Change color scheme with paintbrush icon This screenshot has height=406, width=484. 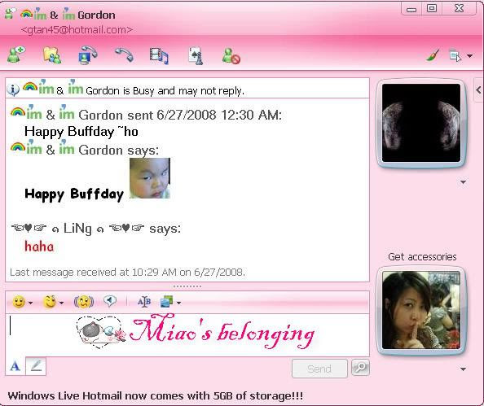(x=433, y=55)
